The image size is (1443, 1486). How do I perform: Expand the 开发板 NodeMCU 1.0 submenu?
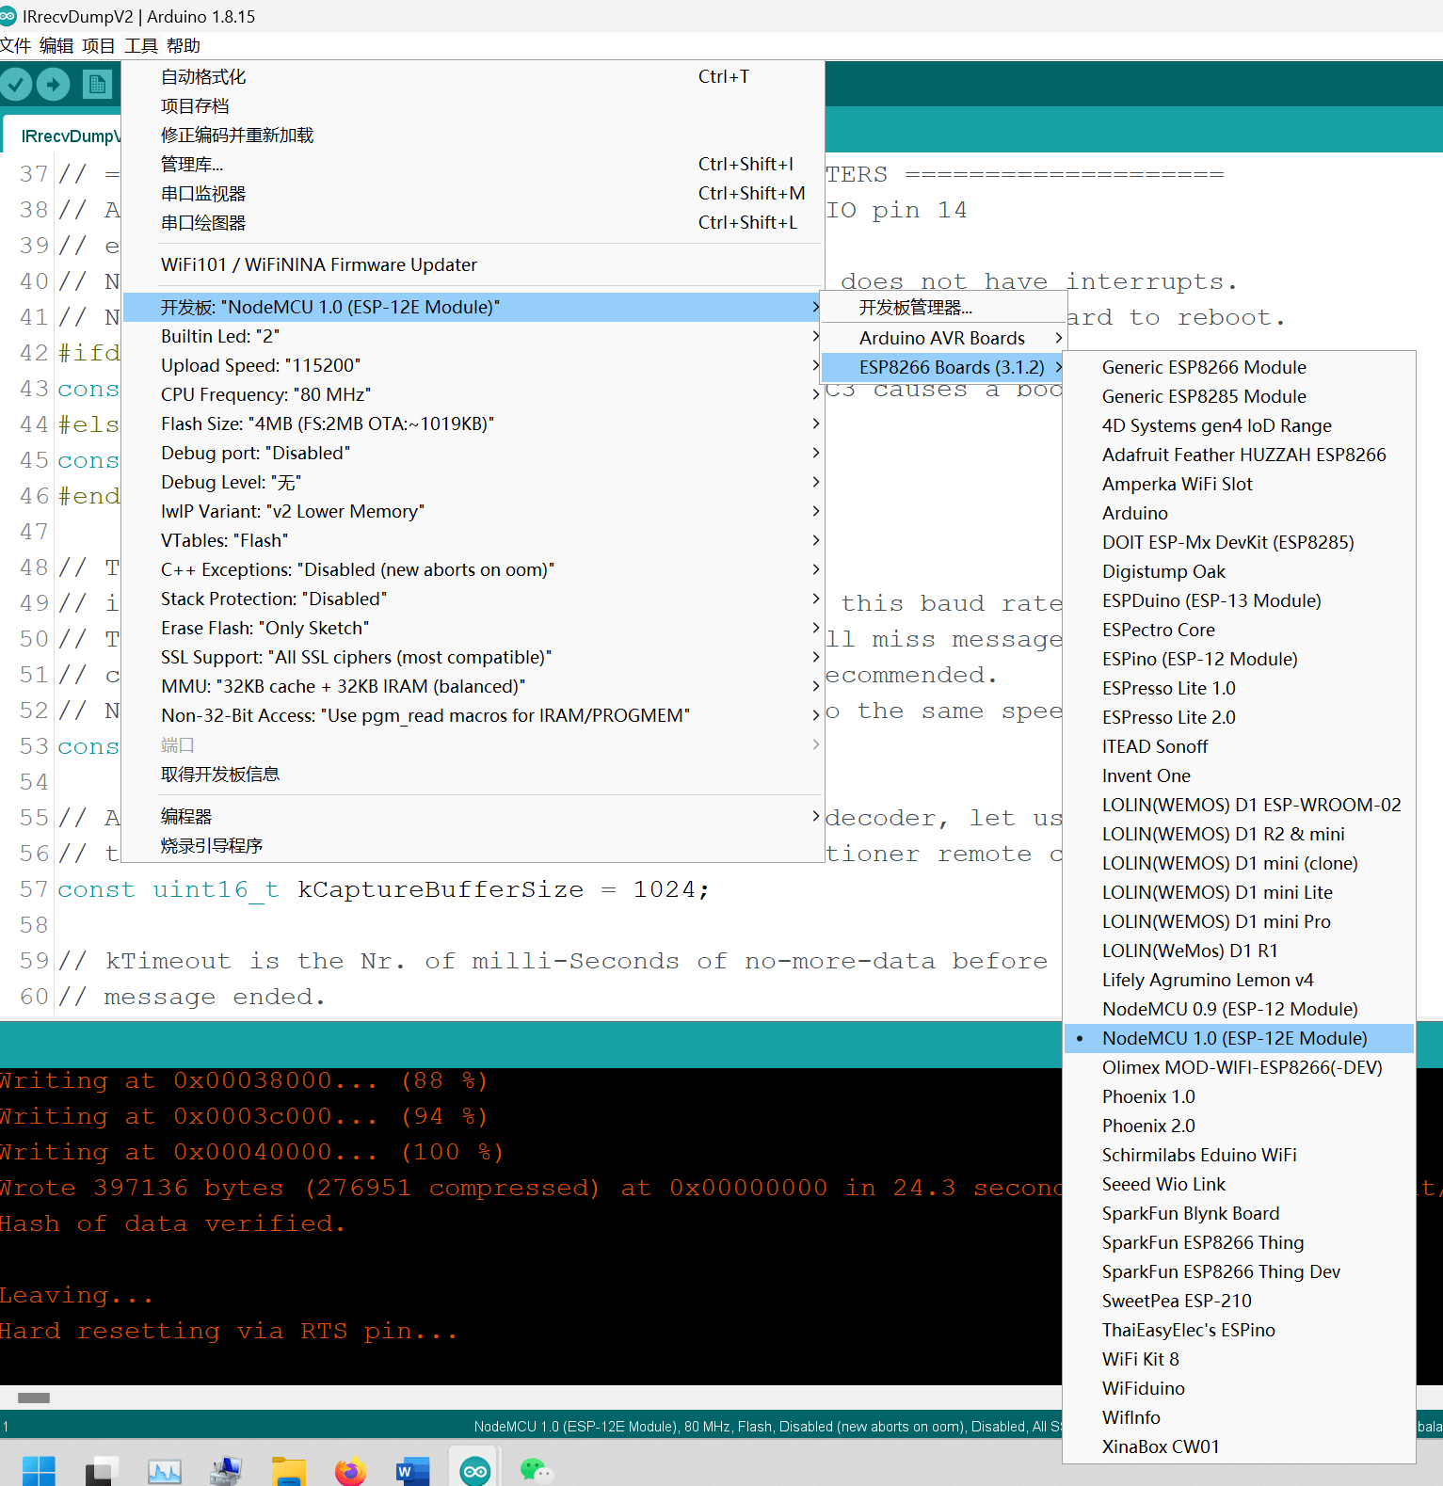tap(473, 307)
